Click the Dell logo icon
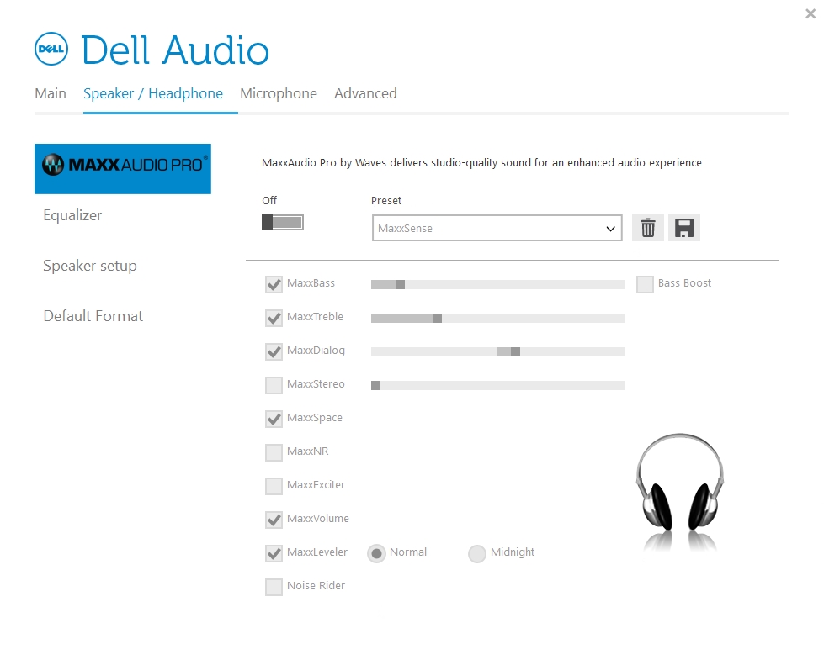Image resolution: width=824 pixels, height=665 pixels. pos(50,49)
